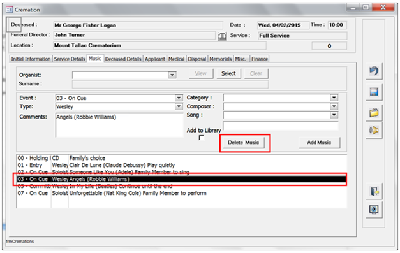The height and width of the screenshot is (253, 400).
Task: Click the monitor screen icon button
Action: pos(374,210)
